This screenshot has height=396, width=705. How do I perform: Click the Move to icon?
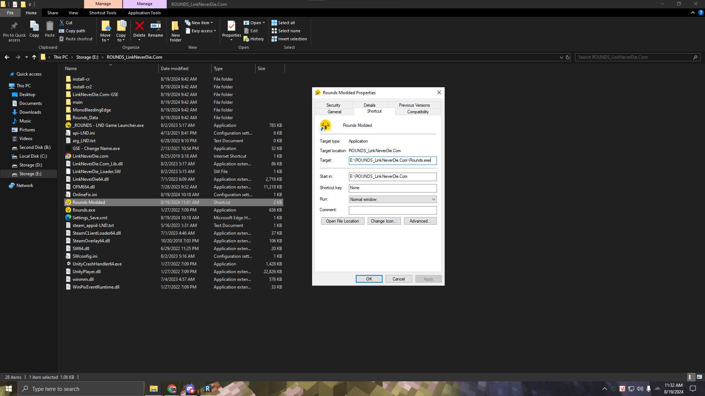pyautogui.click(x=105, y=31)
